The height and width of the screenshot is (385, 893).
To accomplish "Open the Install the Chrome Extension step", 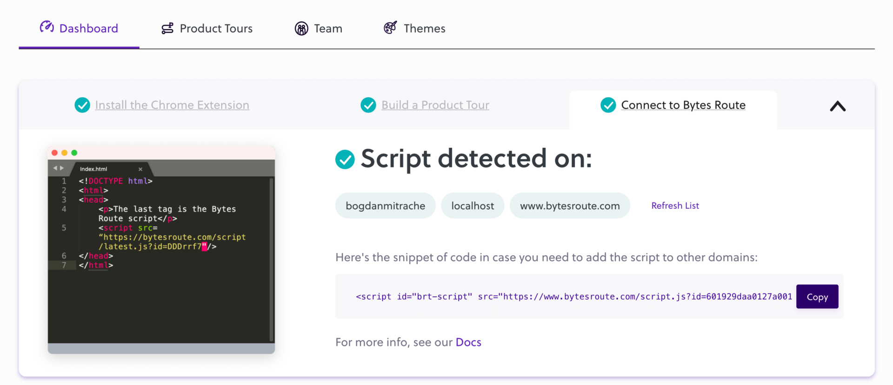I will [172, 105].
